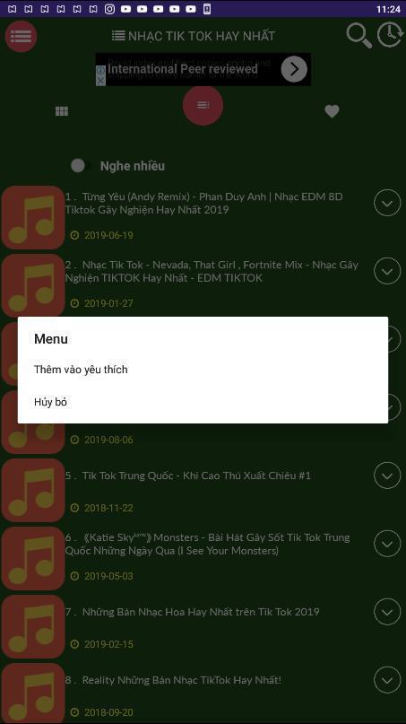This screenshot has width=406, height=724.
Task: Expand options for Nevada That Girl song
Action: click(x=387, y=271)
